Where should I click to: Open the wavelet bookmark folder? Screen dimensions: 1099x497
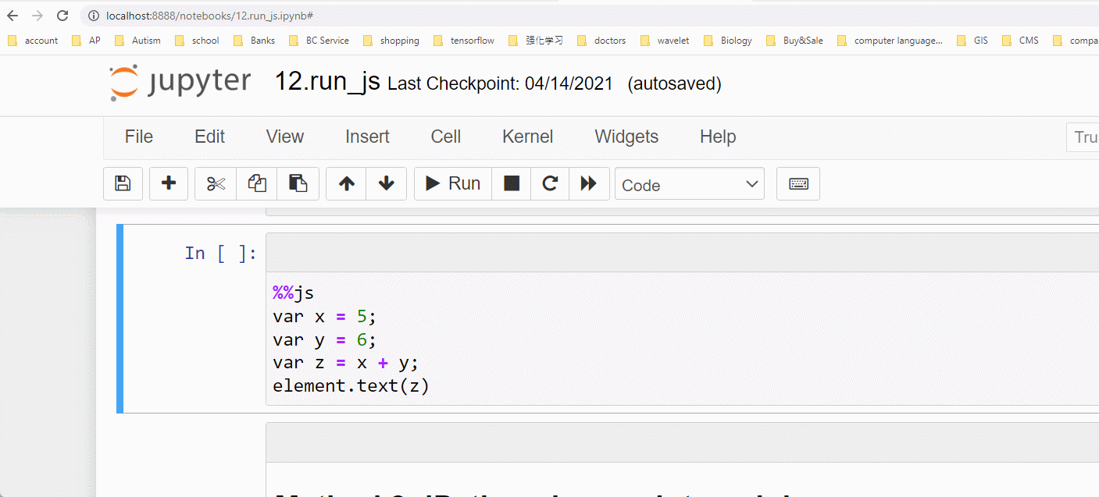665,41
